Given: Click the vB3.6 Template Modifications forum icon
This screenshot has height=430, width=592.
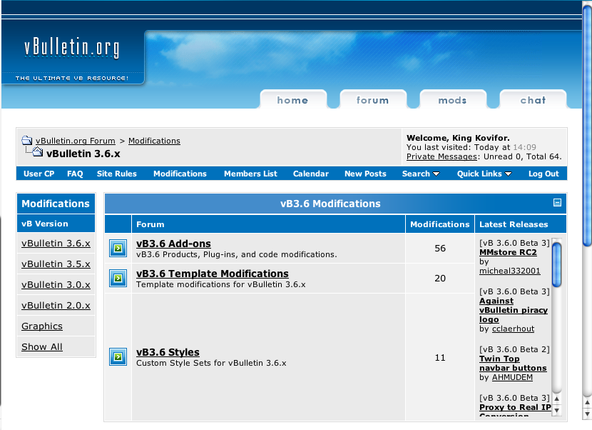Looking at the screenshot, I should [x=118, y=279].
